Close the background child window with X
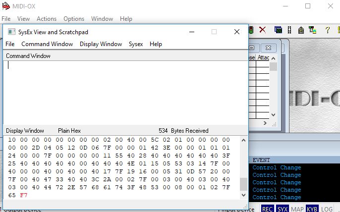Image resolution: width=340 pixels, height=212 pixels. click(268, 48)
